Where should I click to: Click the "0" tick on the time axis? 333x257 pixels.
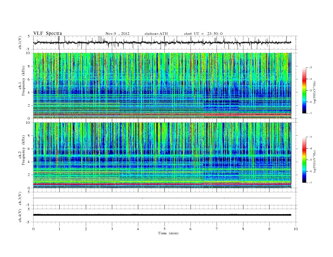(33, 229)
